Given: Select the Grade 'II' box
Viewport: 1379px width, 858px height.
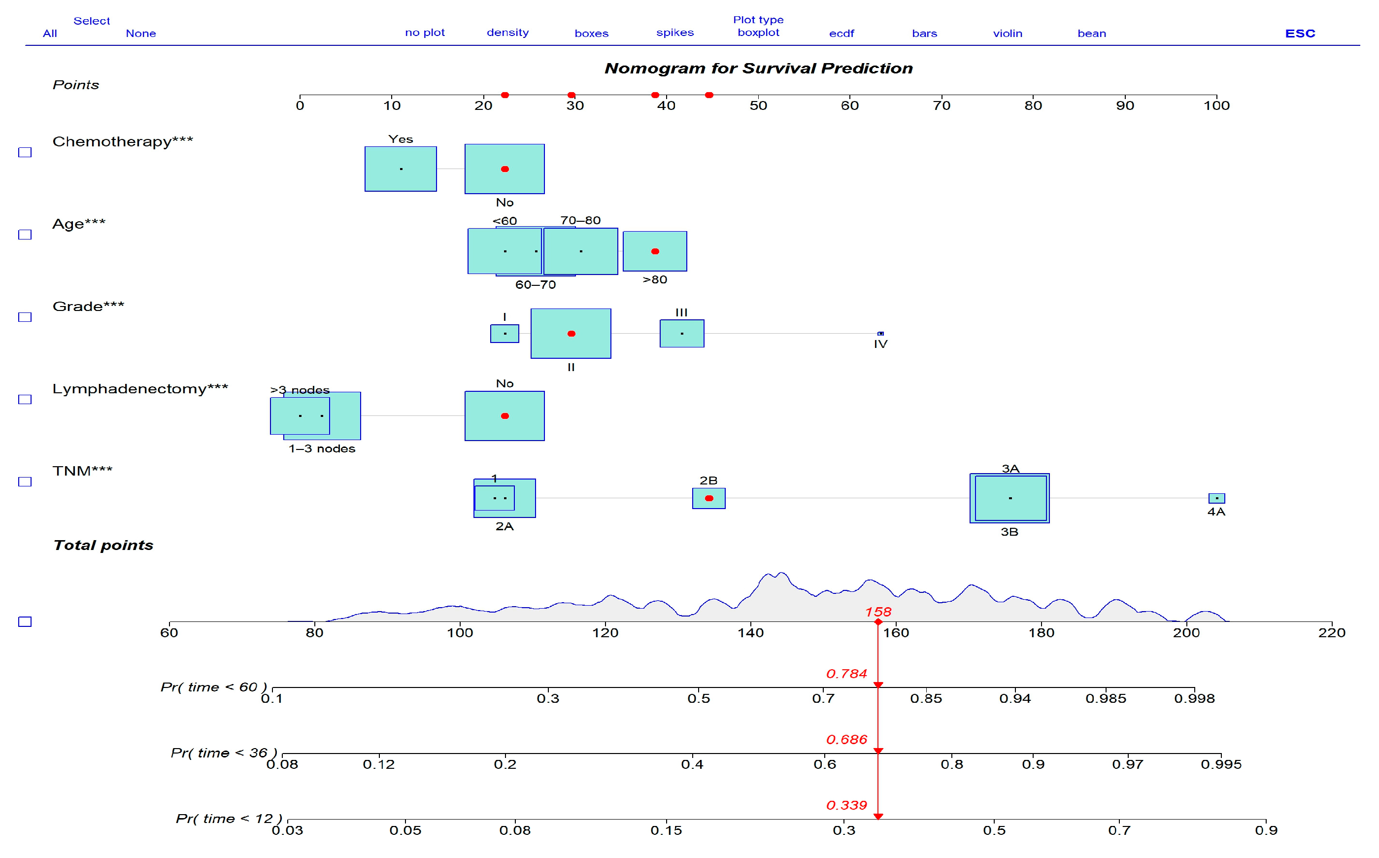Looking at the screenshot, I should 571,334.
